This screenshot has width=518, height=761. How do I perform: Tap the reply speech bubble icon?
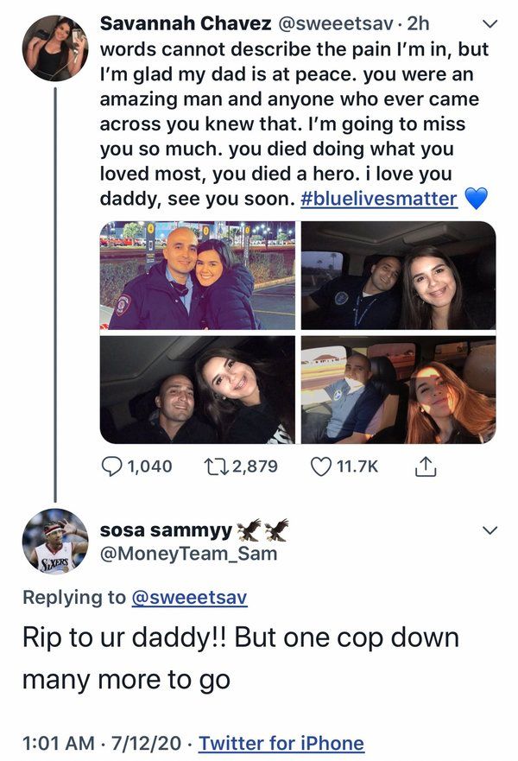point(112,466)
